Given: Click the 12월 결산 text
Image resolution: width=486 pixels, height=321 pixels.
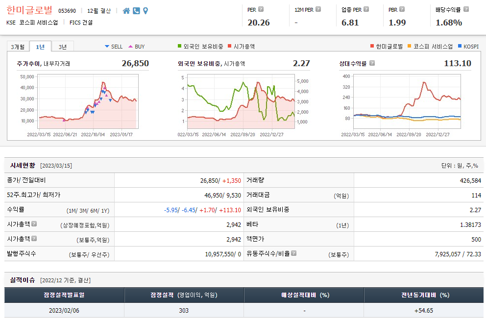Looking at the screenshot, I should click(x=99, y=11).
